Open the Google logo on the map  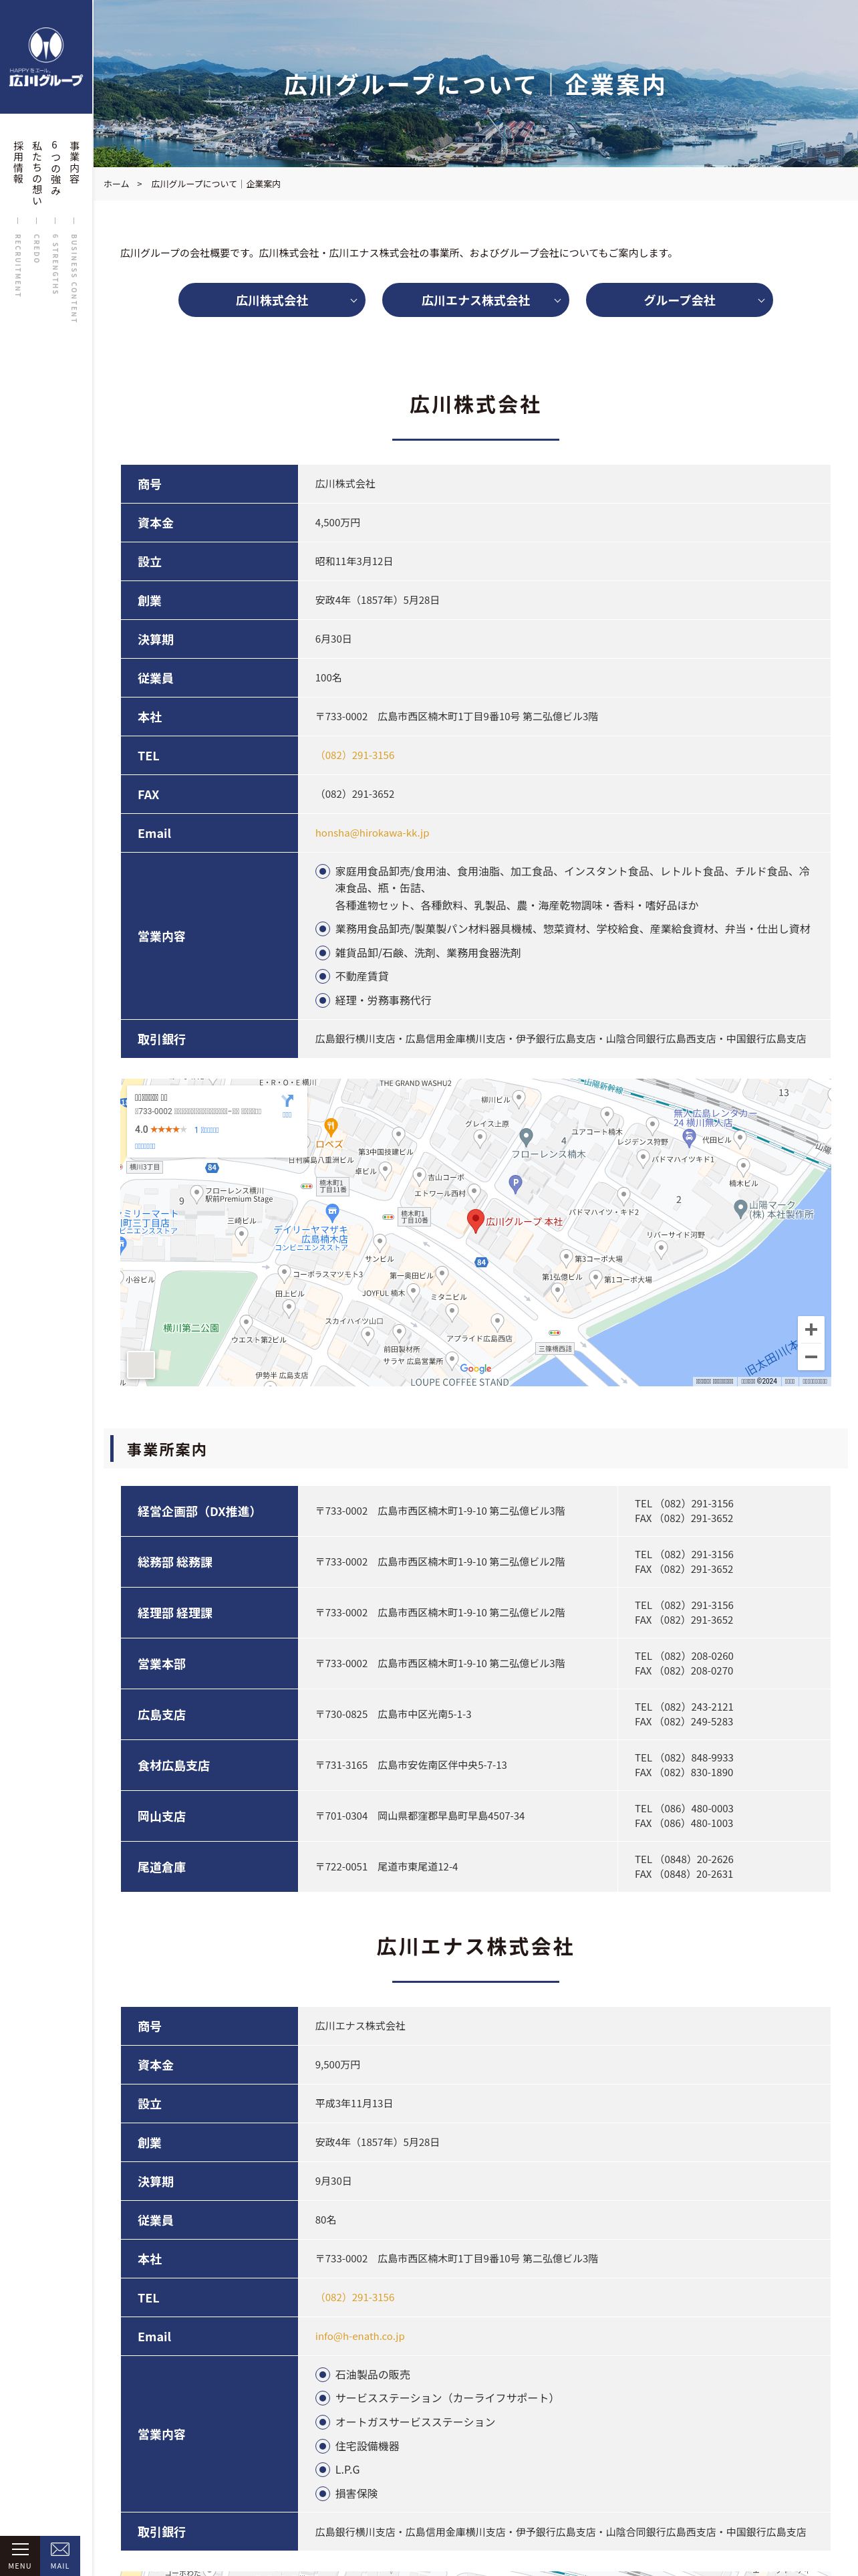[x=476, y=1369]
